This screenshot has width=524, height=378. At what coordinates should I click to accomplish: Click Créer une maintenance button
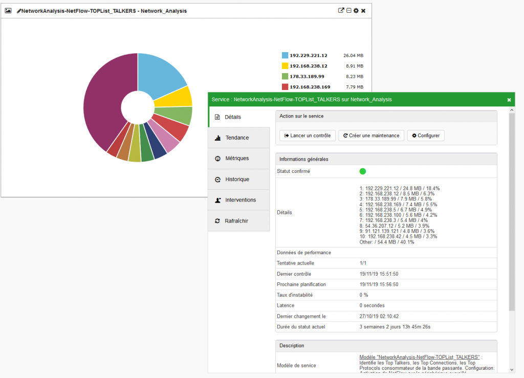point(372,136)
